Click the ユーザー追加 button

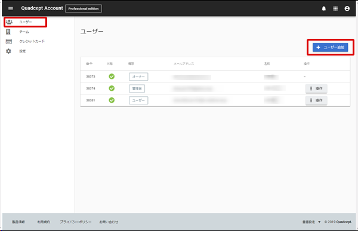330,47
